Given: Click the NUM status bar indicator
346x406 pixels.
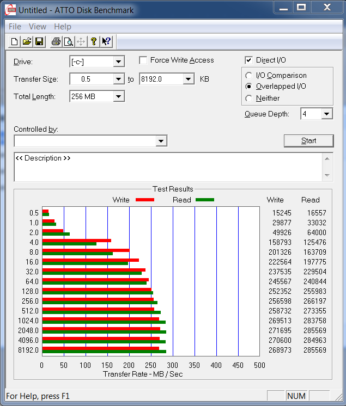Looking at the screenshot, I should coord(296,396).
